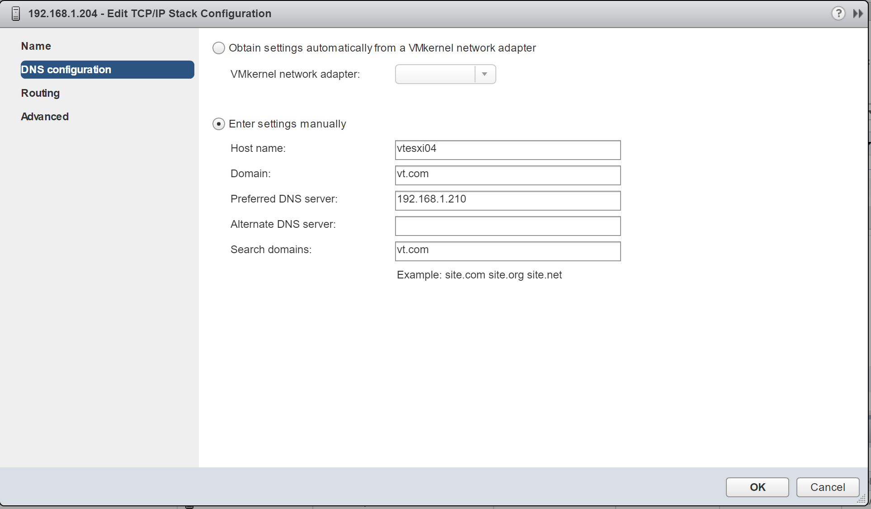Open the VMkernel network adapter dropdown
This screenshot has width=871, height=509.
[435, 74]
